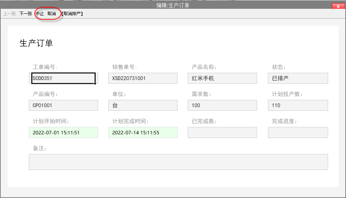This screenshot has height=198, width=346.
Task: Click the 工单编号: label
Action: coord(45,67)
